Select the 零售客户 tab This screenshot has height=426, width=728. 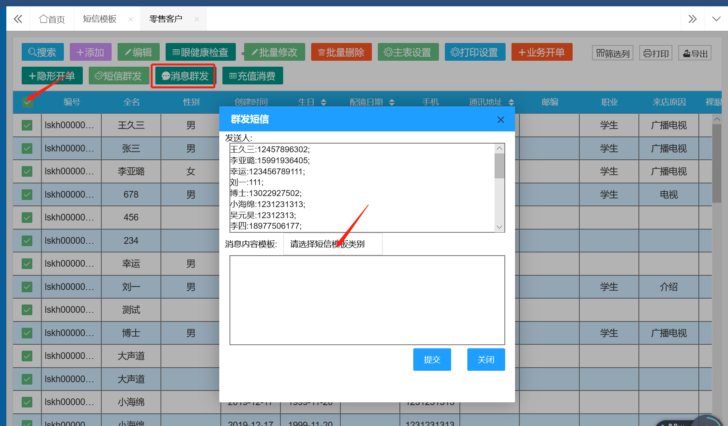point(166,19)
